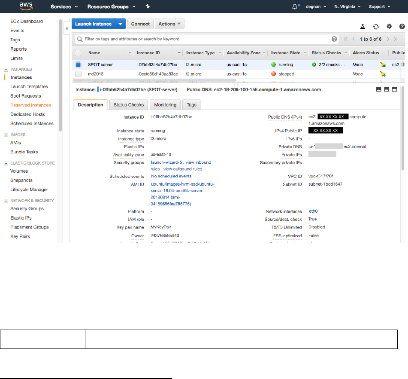This screenshot has height=379, width=408.
Task: Click the Connect button
Action: click(140, 24)
